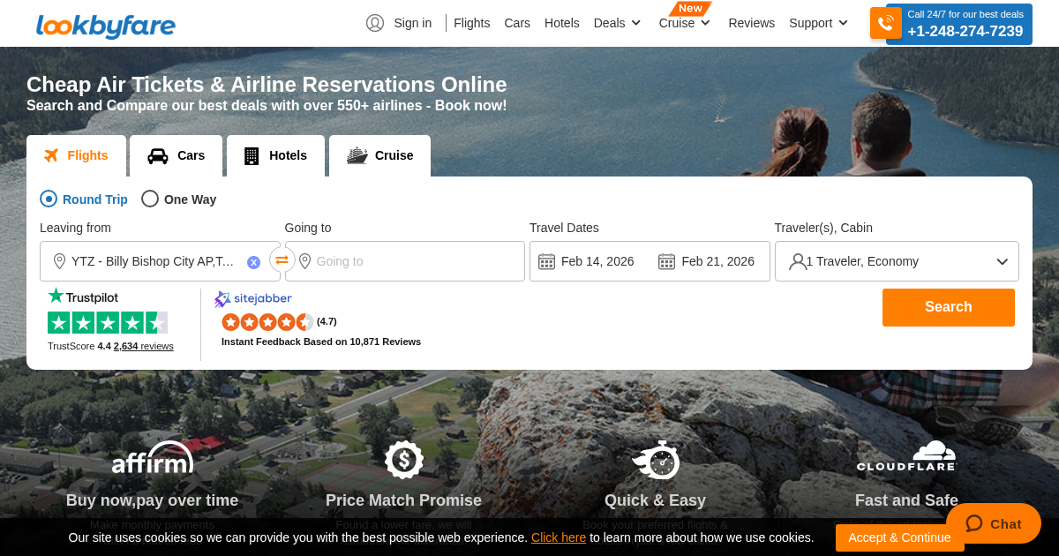
Task: Click the car icon on Cars tab
Action: 158,155
